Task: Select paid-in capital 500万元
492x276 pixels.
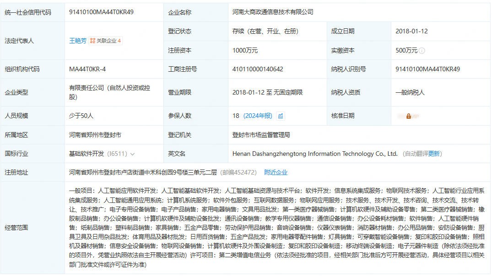Action: click(406, 50)
